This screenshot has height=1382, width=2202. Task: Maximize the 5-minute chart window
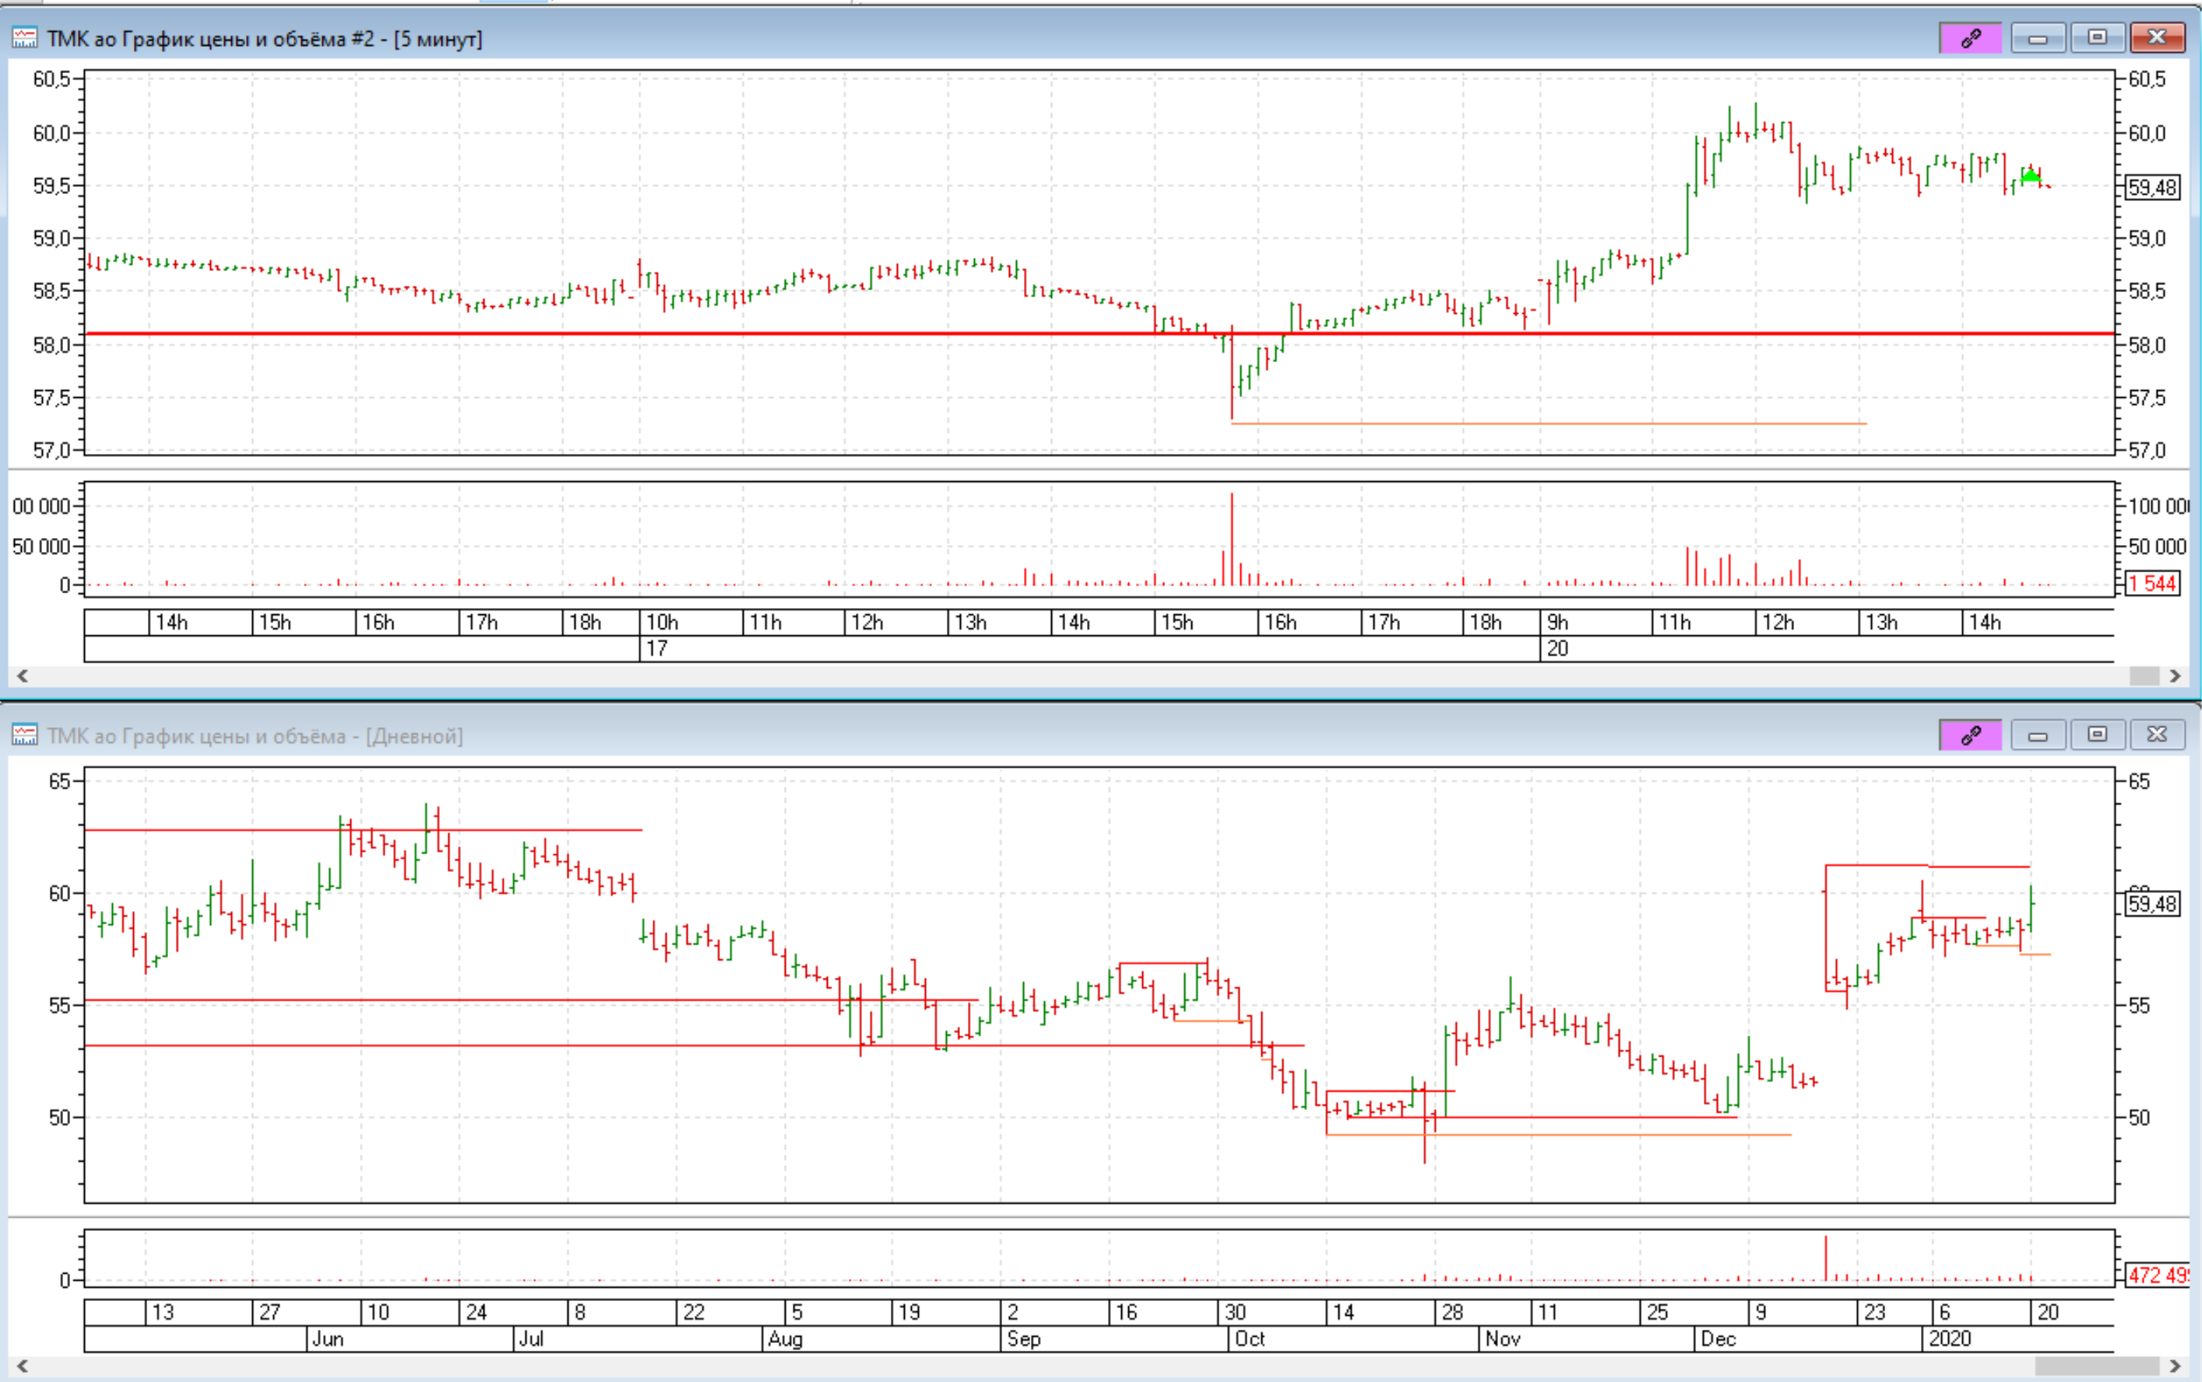point(2097,37)
